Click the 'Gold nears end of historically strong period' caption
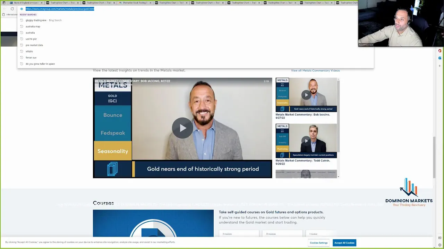 tap(203, 169)
